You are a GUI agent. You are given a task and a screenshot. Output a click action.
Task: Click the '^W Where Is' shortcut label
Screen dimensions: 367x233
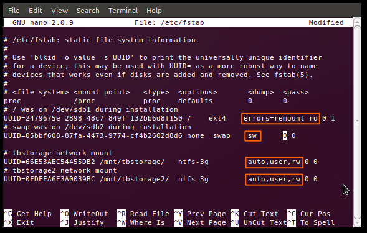click(141, 222)
